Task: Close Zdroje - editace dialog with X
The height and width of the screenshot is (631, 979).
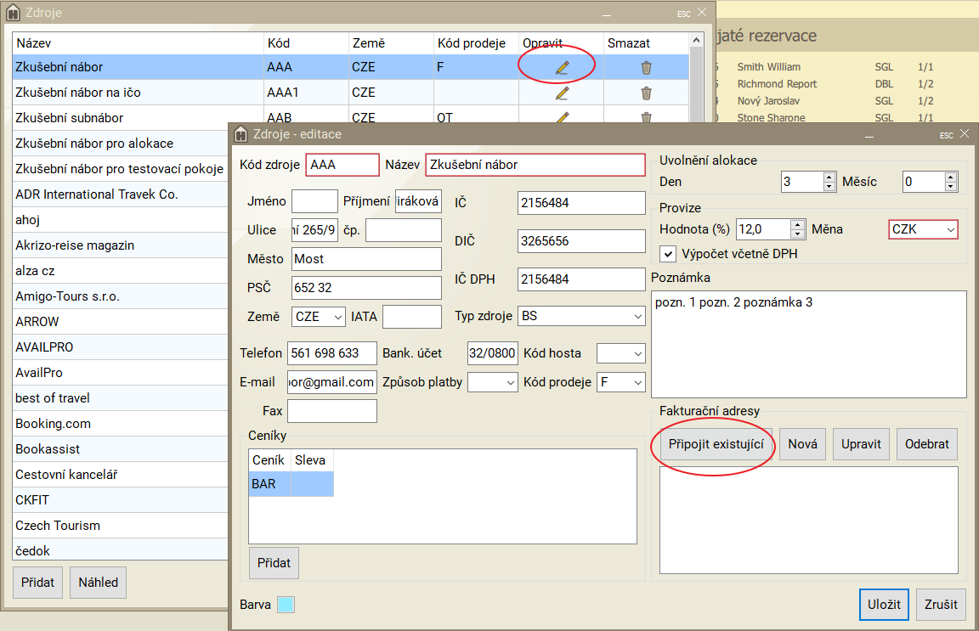Action: tap(964, 134)
